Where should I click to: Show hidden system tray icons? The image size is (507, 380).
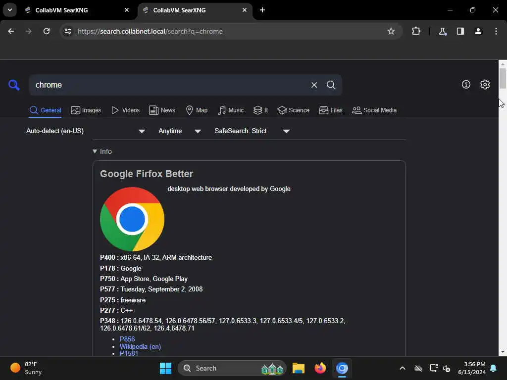(402, 368)
